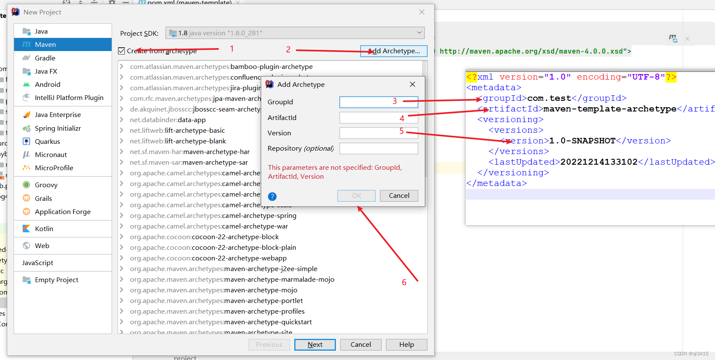The image size is (715, 360).
Task: Select the Kotlin icon
Action: [26, 229]
